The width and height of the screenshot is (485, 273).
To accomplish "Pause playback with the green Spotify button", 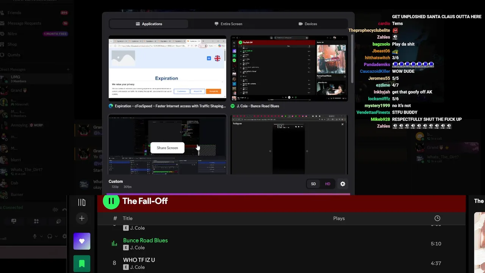I will click(x=111, y=201).
